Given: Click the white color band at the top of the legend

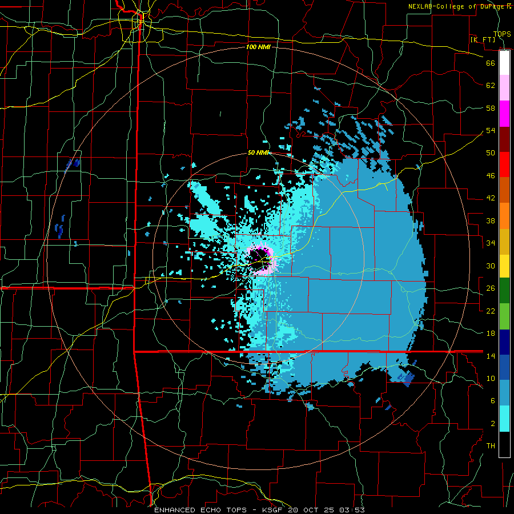Looking at the screenshot, I should click(x=504, y=63).
